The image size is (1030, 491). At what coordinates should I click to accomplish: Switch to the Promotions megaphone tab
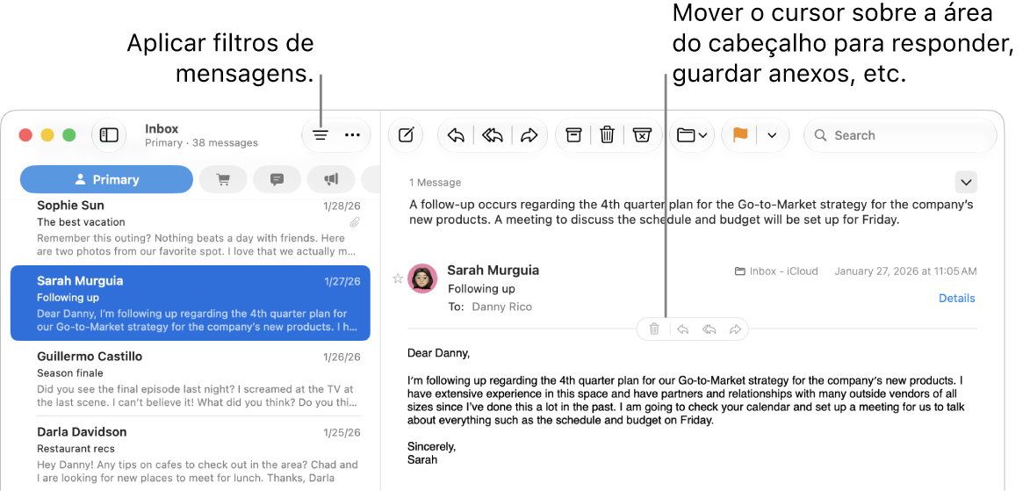point(331,179)
